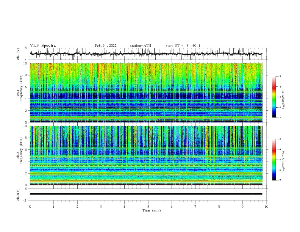The height and width of the screenshot is (232, 300).
Task: Click the ch.2 color scale "log(PSD)(V²/Hz)" label
Action: pos(284,161)
